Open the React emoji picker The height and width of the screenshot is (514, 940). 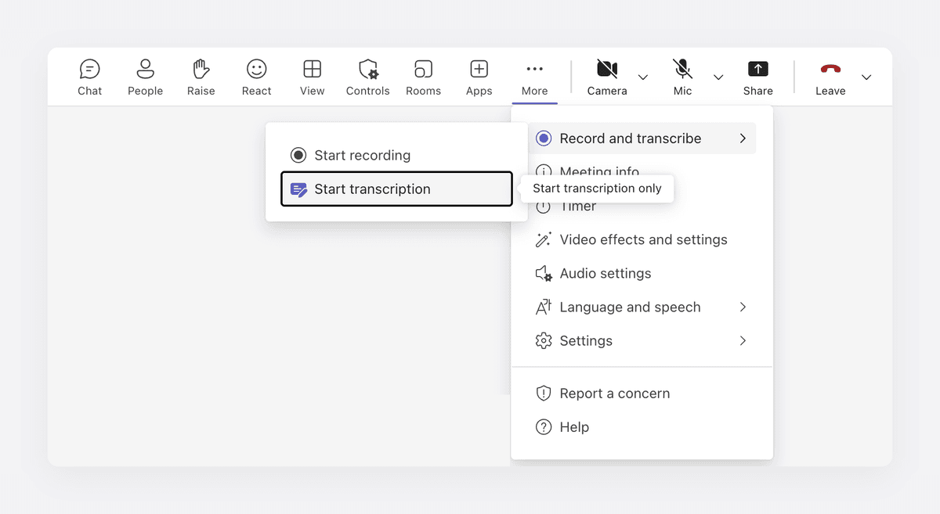click(x=256, y=77)
